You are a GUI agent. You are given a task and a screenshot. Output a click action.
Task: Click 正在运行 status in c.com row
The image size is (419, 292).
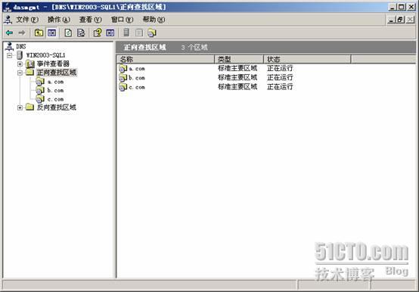[x=280, y=87]
